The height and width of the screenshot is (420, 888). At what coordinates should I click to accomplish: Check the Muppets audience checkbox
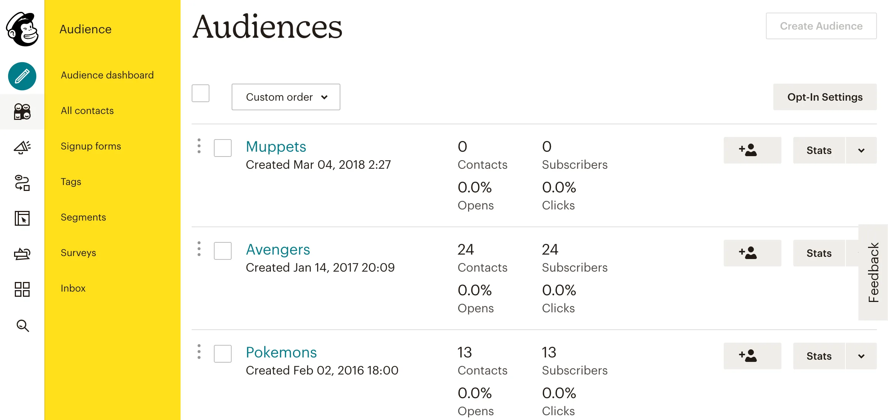[222, 148]
